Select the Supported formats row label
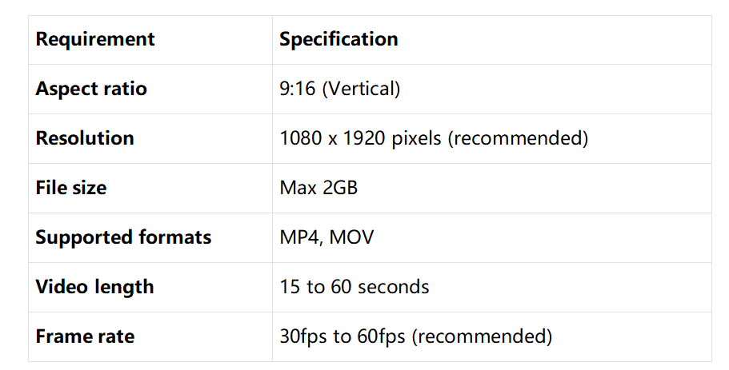Image resolution: width=729 pixels, height=370 pixels. coord(123,237)
